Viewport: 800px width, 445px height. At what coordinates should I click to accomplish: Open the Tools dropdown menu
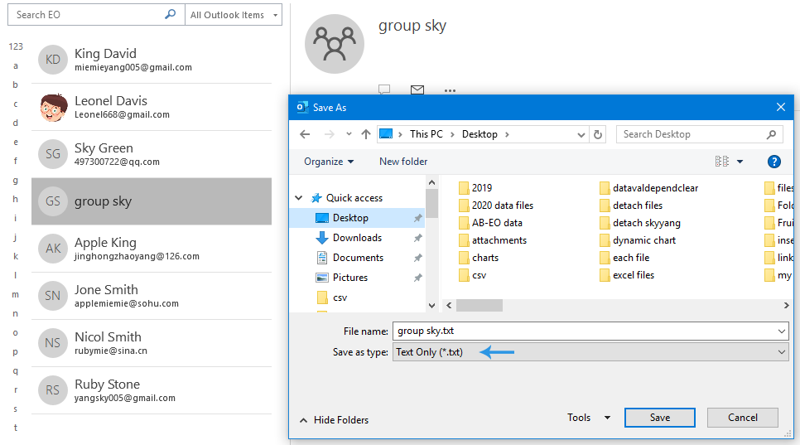coord(589,418)
